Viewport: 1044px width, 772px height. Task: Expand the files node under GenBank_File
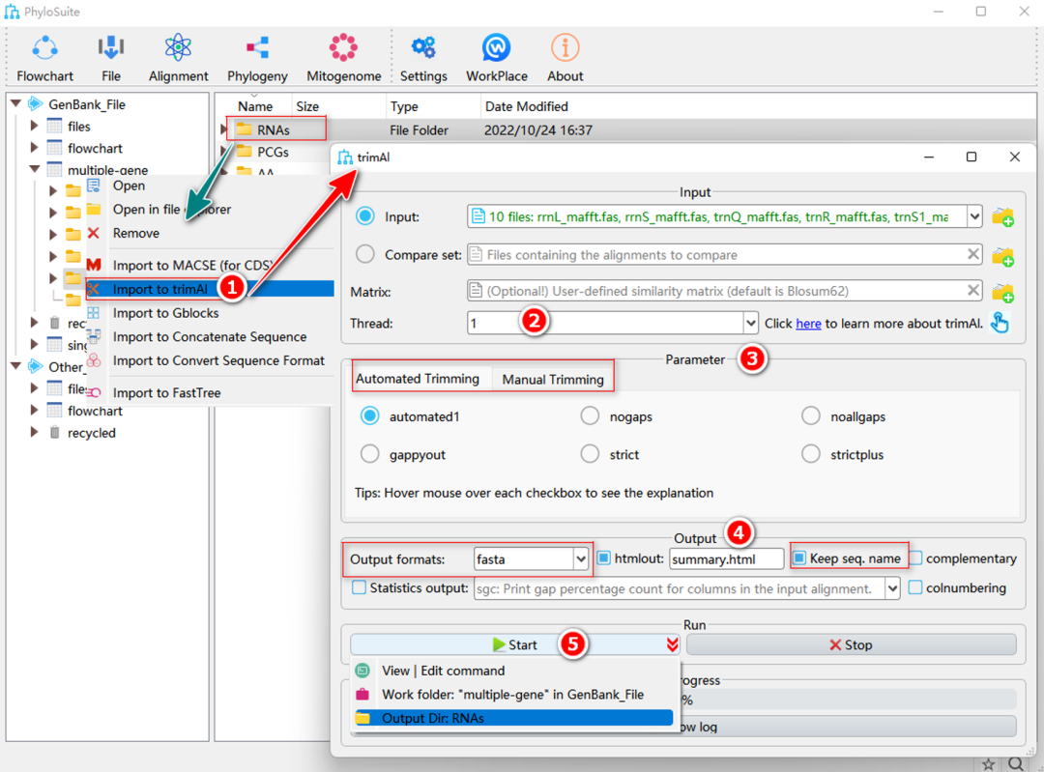34,126
